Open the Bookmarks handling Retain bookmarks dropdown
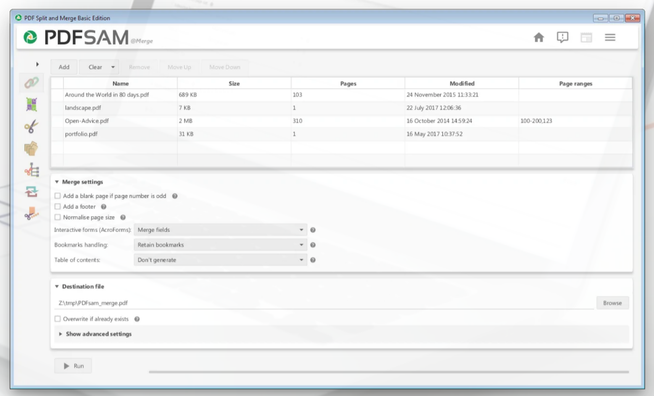654x396 pixels. click(220, 245)
